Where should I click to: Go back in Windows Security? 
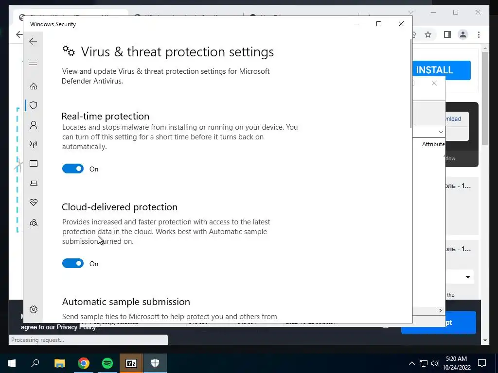(x=33, y=41)
